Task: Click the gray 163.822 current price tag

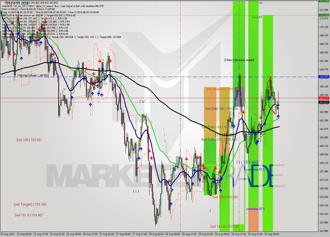Action: pyautogui.click(x=324, y=102)
